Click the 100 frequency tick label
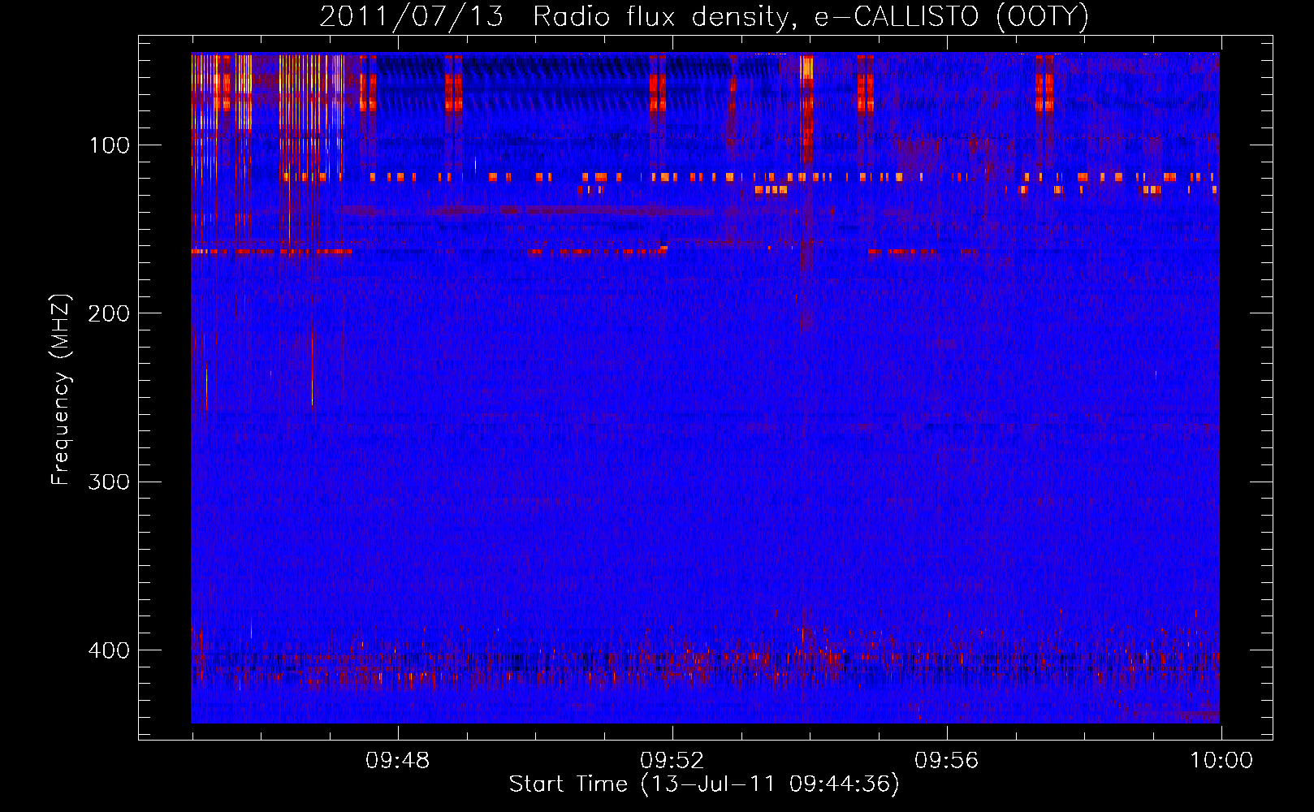This screenshot has height=812, width=1314. (110, 145)
